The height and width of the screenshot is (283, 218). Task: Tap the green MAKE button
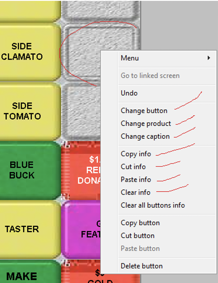30,272
